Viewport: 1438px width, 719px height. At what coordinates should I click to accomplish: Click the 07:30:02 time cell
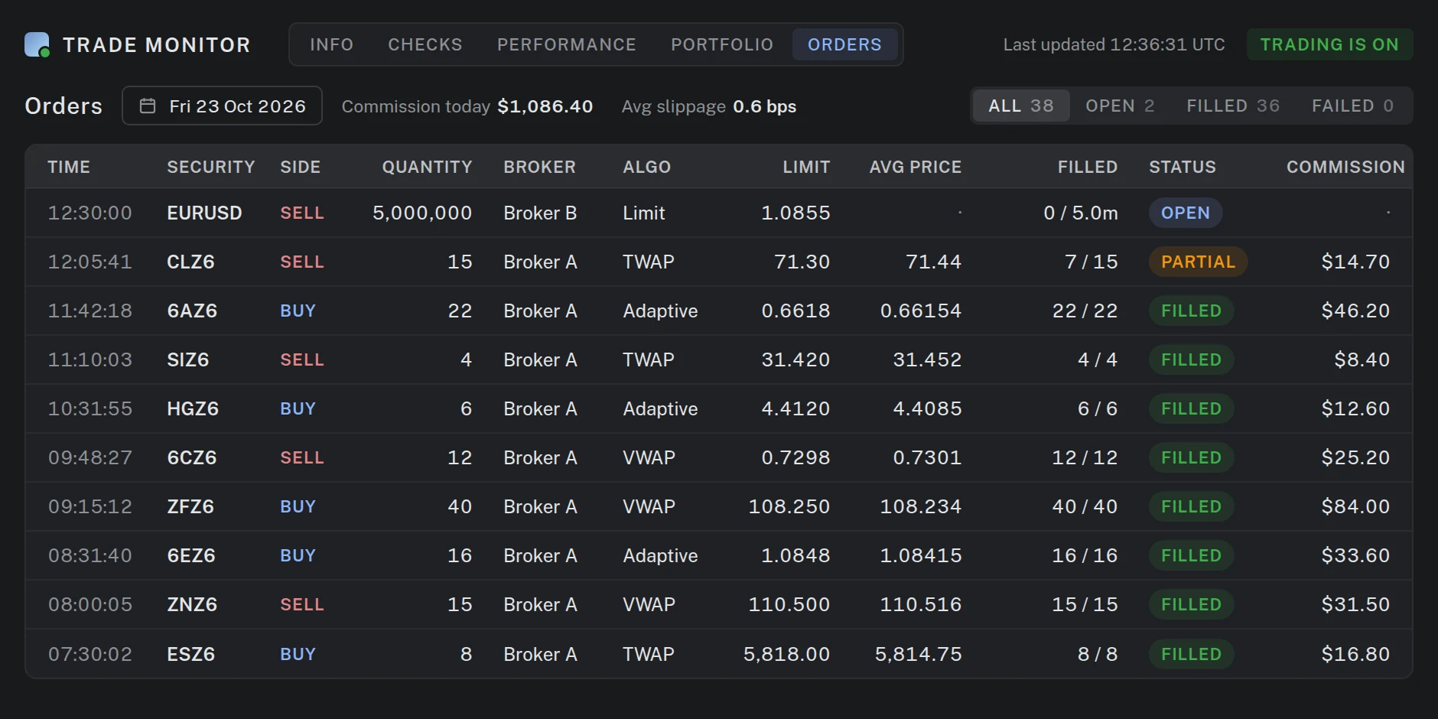tap(90, 654)
